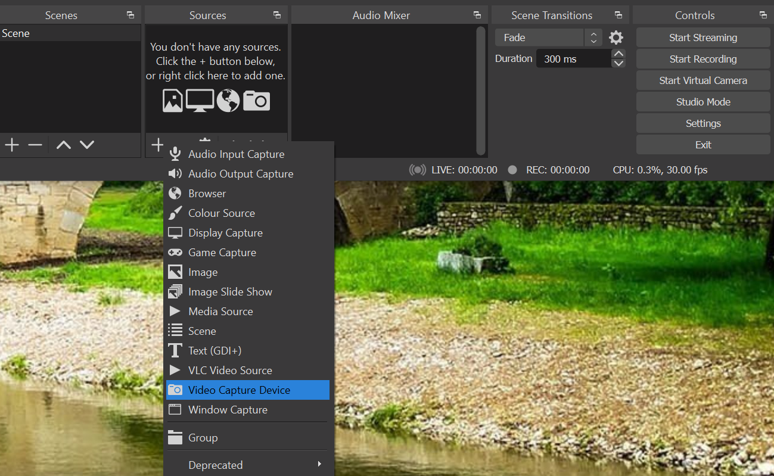
Task: Pop out the Scenes dock icon
Action: click(x=130, y=15)
